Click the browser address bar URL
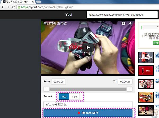159x118 pixels. tap(47, 7)
